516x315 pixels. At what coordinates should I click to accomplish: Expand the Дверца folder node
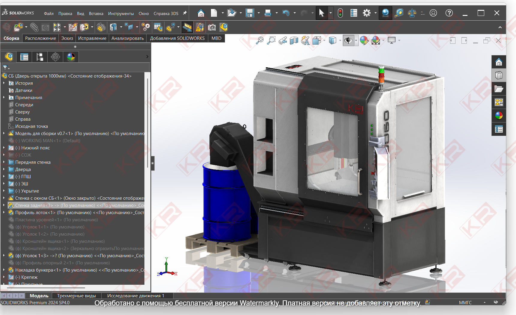4,169
